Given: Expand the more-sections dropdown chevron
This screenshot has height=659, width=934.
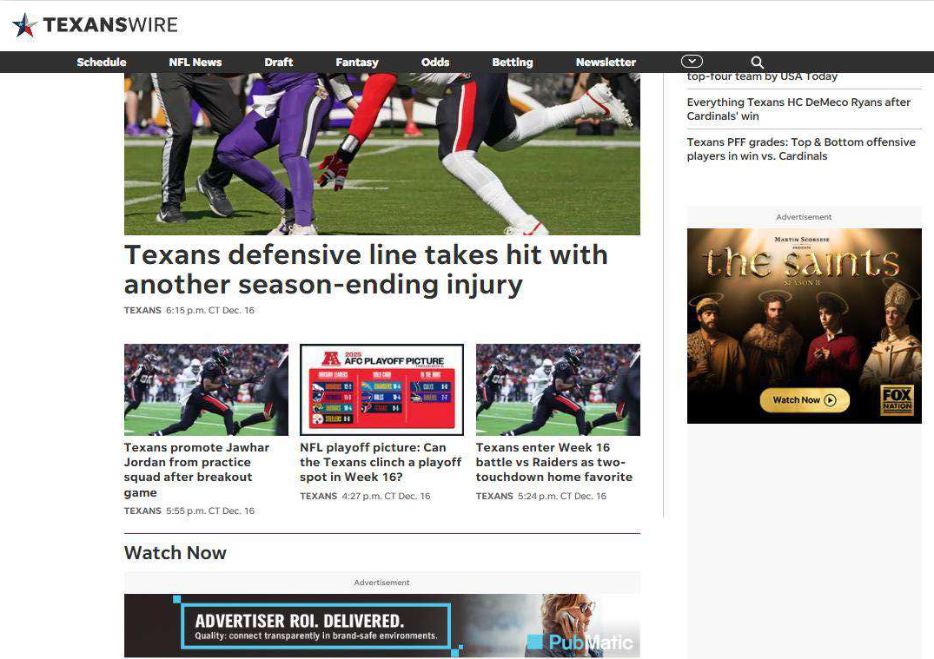Looking at the screenshot, I should [x=692, y=62].
